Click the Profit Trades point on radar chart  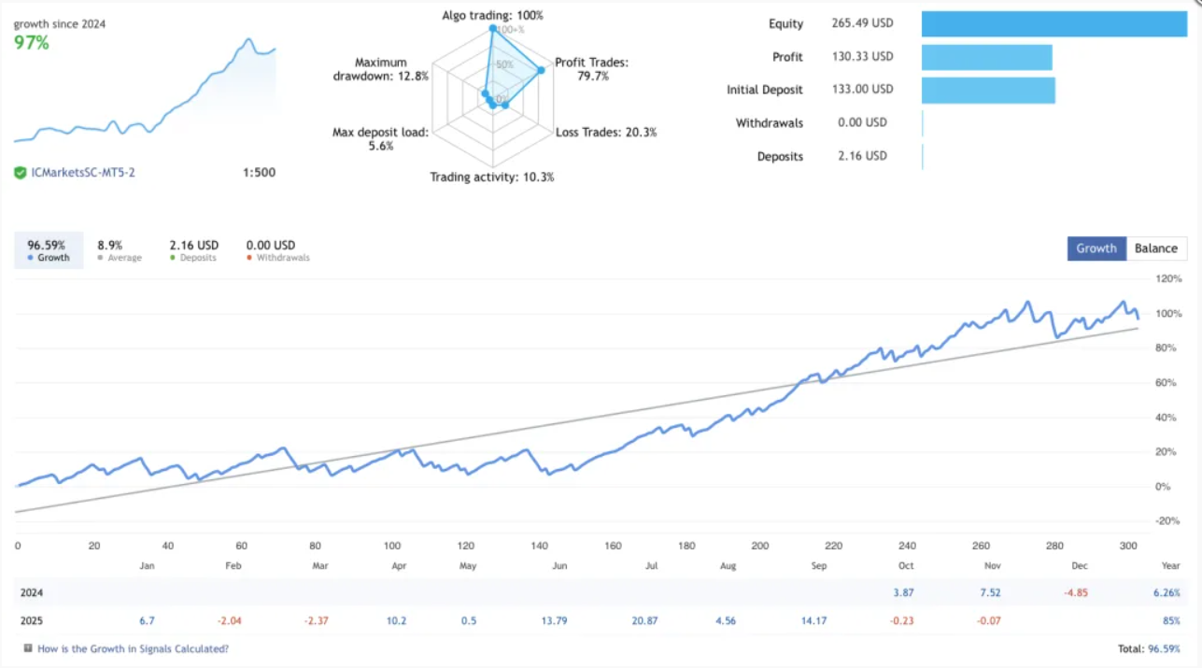[x=541, y=70]
